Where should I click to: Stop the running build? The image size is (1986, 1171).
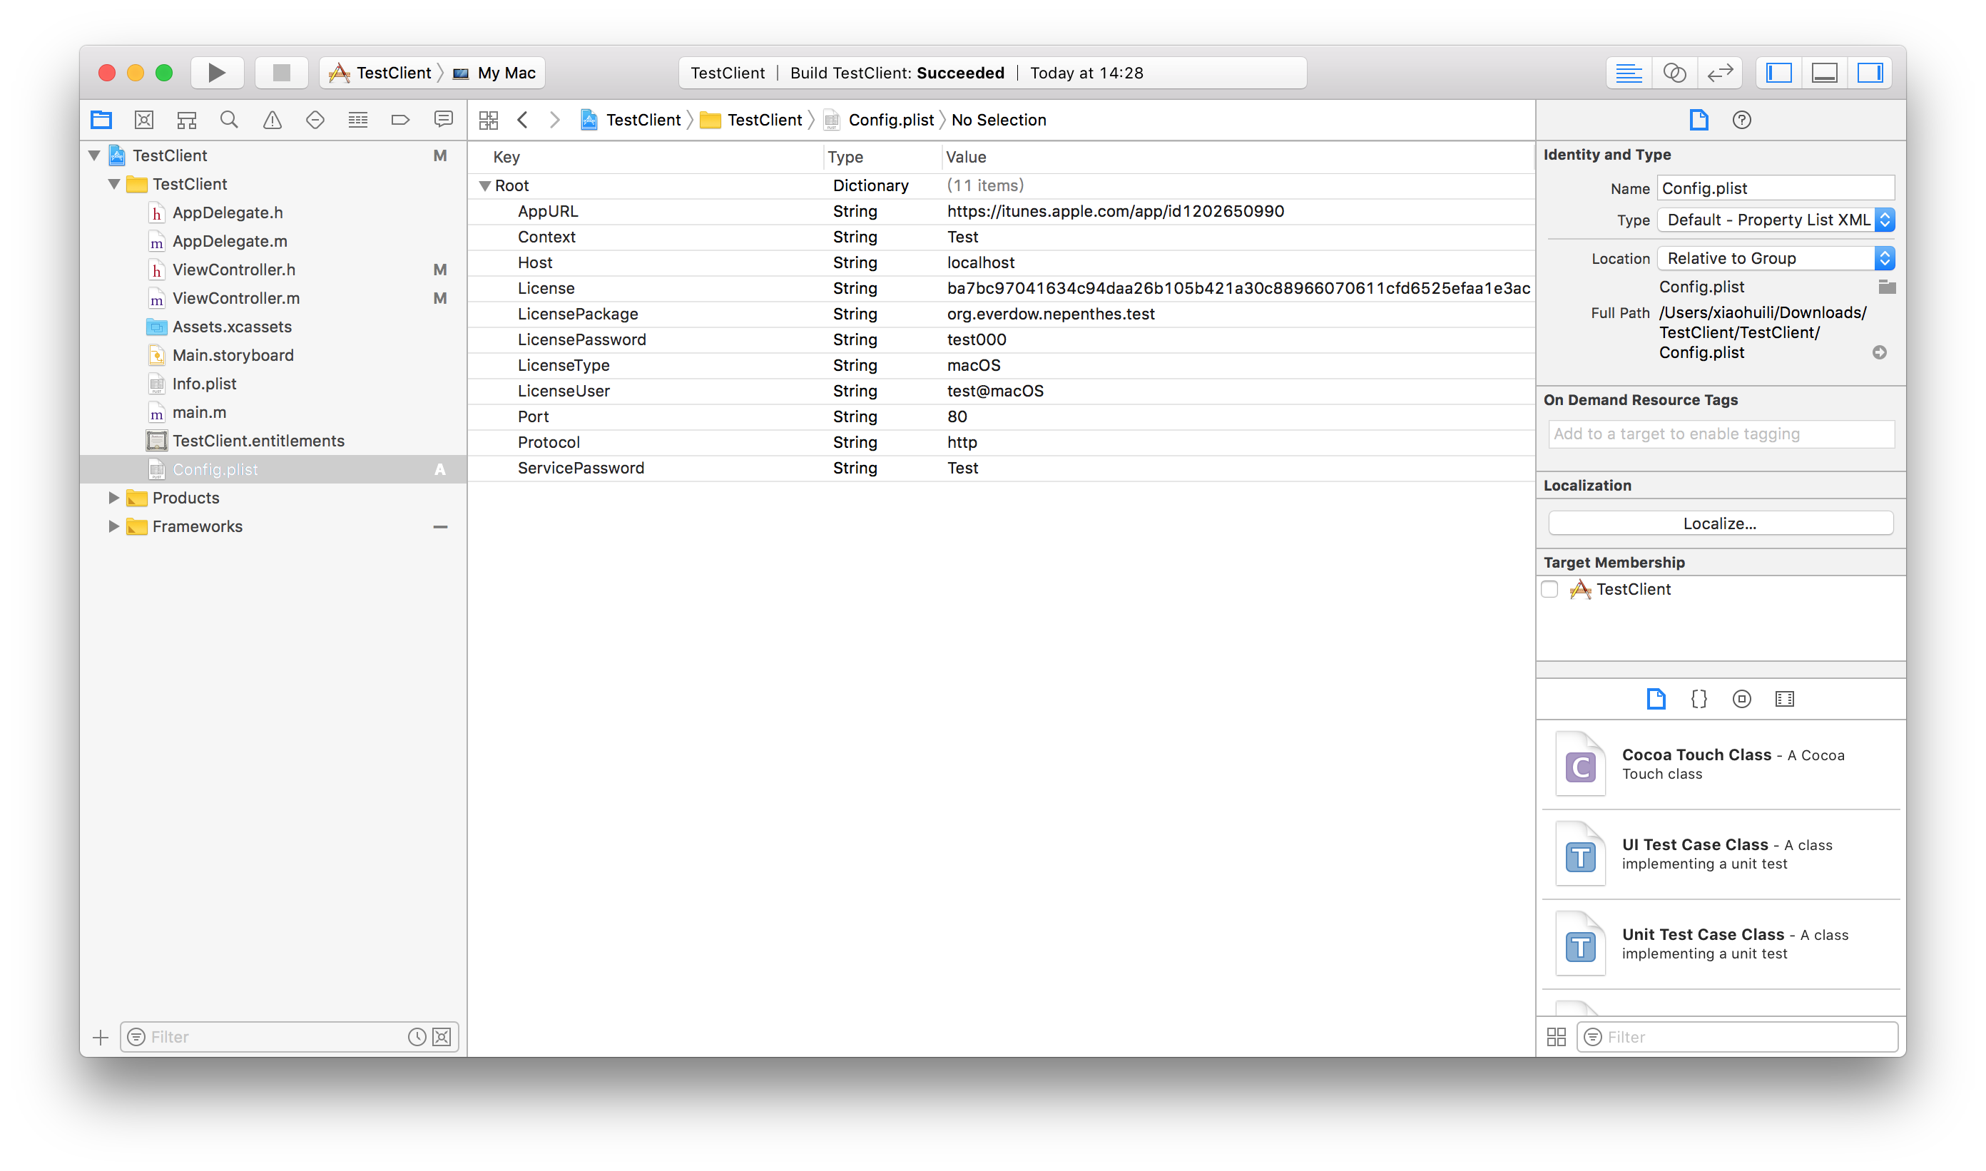pos(281,73)
